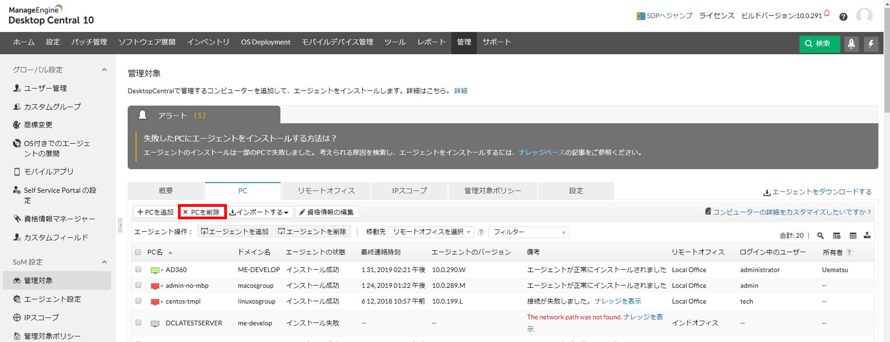The width and height of the screenshot is (890, 342).
Task: Click the 資格情報マネージャー key icon
Action: (x=17, y=218)
